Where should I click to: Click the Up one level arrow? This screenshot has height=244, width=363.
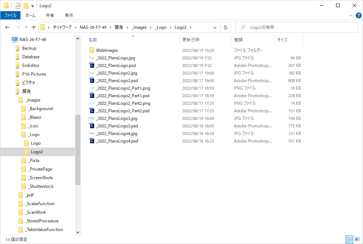pos(34,27)
